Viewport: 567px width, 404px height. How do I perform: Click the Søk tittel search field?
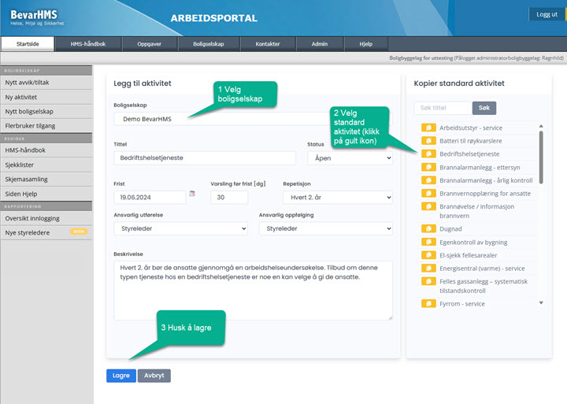[443, 108]
